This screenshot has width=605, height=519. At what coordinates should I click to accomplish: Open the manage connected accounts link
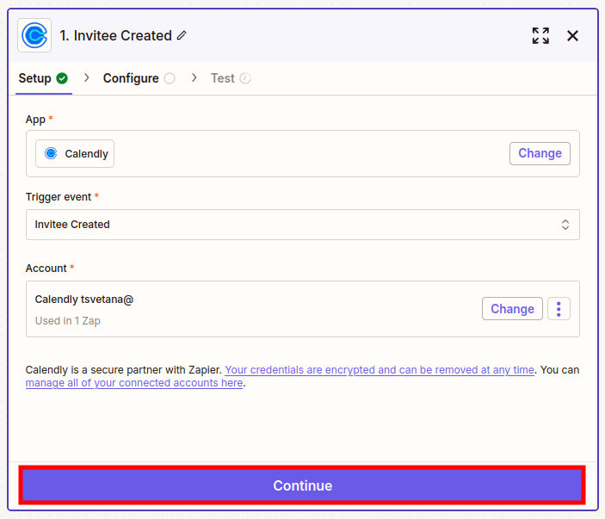pyautogui.click(x=134, y=383)
